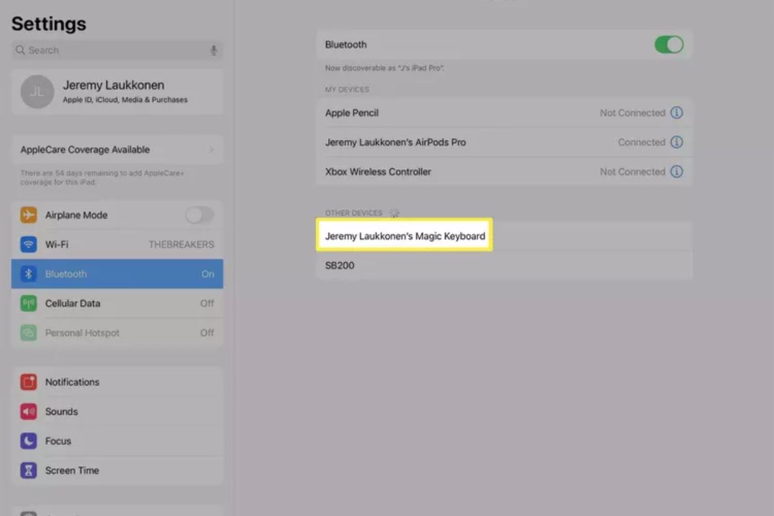Open the Wi-Fi settings row

[117, 244]
